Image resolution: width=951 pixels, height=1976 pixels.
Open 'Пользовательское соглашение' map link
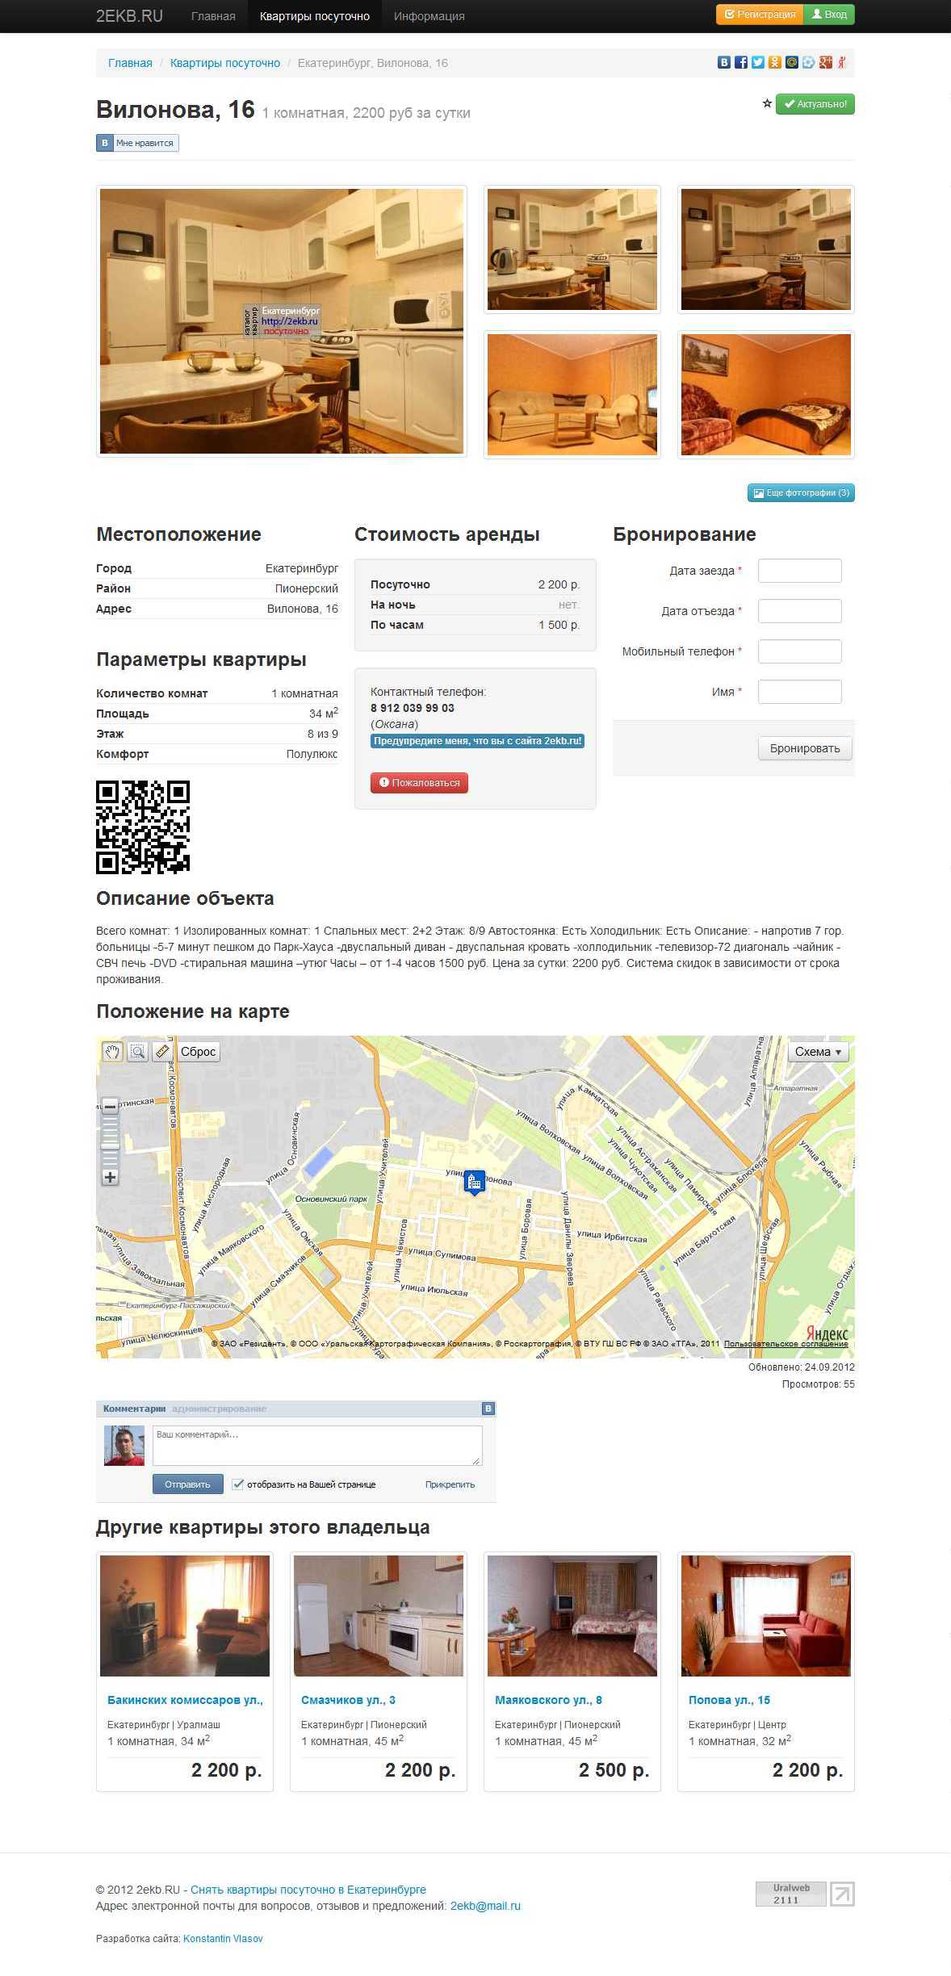[x=786, y=1344]
